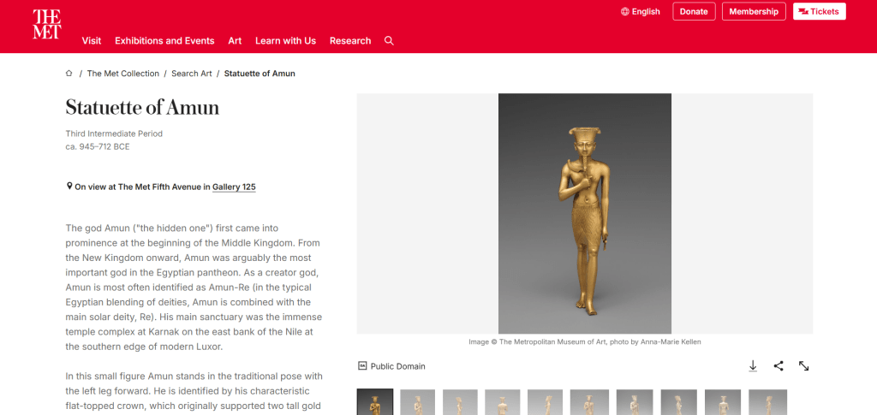Click the Public Domain label
This screenshot has width=877, height=415.
click(397, 366)
